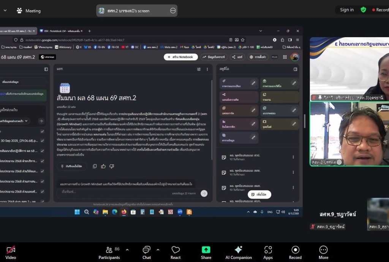Switch to the "KM : Notebook LM" browser tab
This screenshot has width=389, height=262.
61,31
